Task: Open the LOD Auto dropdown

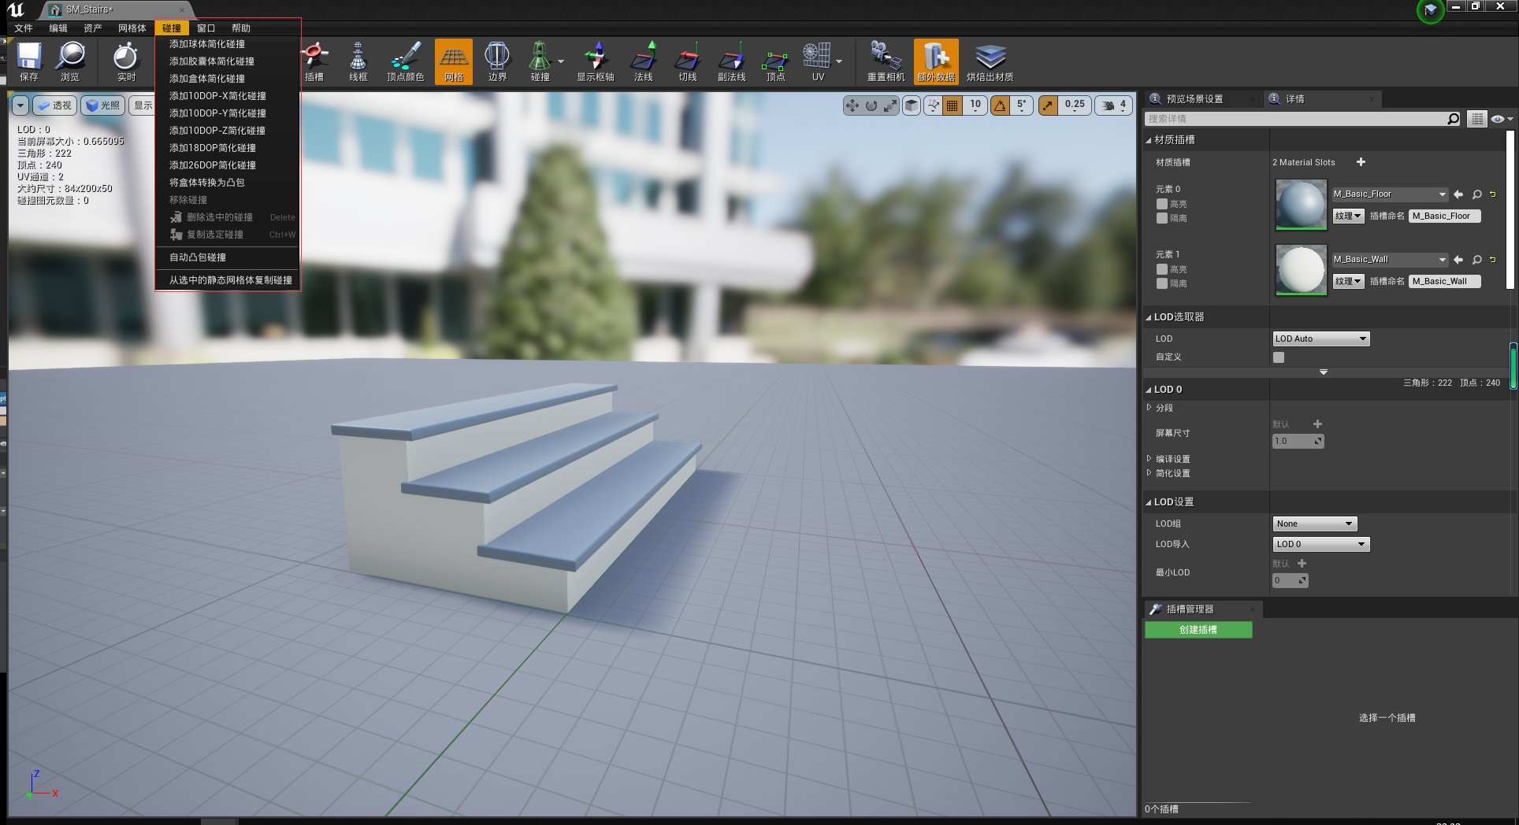Action: tap(1321, 339)
